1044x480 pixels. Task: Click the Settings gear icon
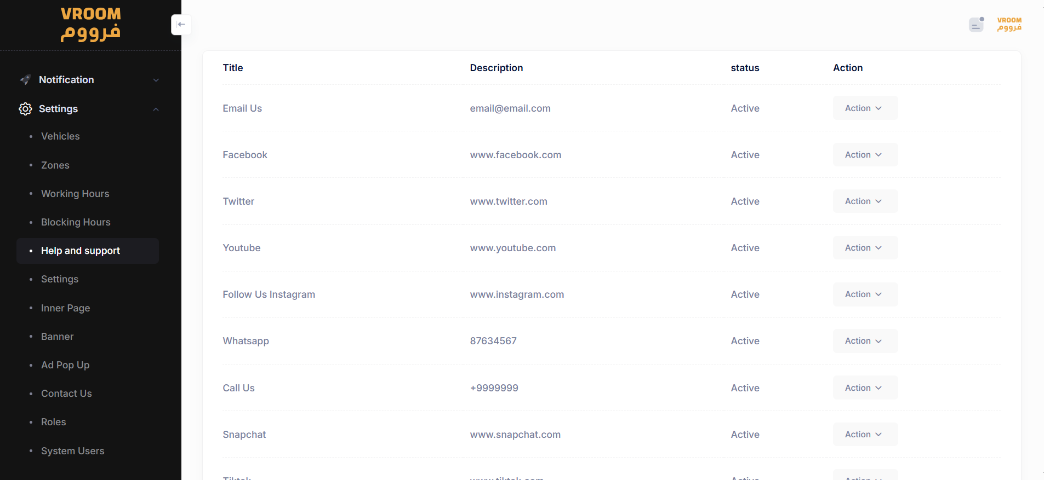25,109
